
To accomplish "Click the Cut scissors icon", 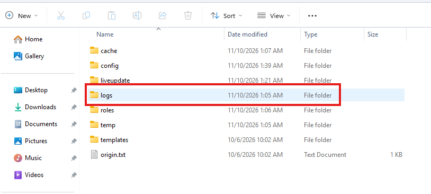I will coord(61,16).
